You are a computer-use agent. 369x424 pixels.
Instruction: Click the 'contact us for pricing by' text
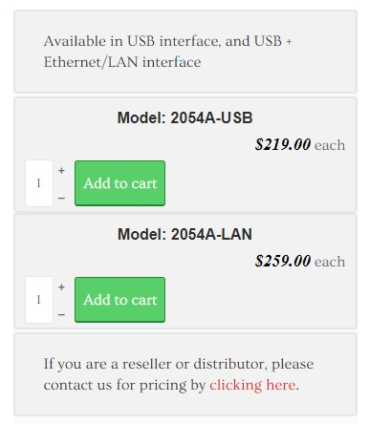[x=124, y=385]
